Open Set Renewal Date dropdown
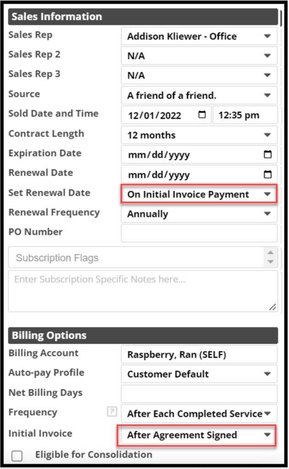The height and width of the screenshot is (469, 289). click(199, 194)
